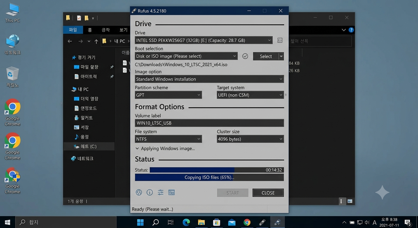This screenshot has height=228, width=418.
Task: Click the arrow split beside the Select button
Action: tap(281, 56)
